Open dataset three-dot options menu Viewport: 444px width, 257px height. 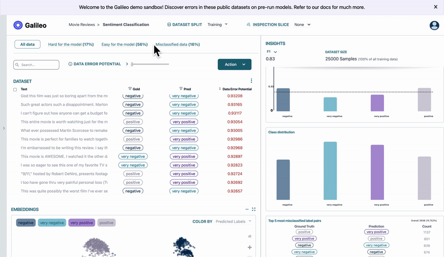click(251, 81)
